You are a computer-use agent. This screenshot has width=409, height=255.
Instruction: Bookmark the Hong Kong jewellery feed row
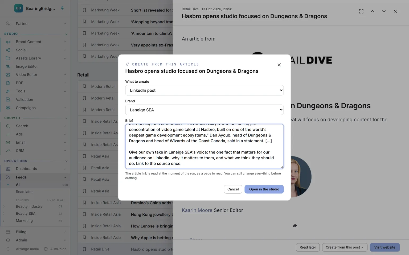(84, 214)
